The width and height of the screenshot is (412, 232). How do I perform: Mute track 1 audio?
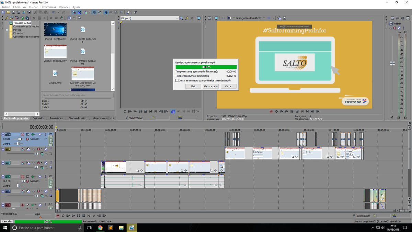point(40,134)
